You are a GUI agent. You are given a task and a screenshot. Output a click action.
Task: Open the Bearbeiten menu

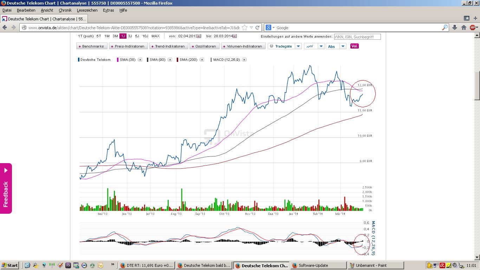(26, 10)
